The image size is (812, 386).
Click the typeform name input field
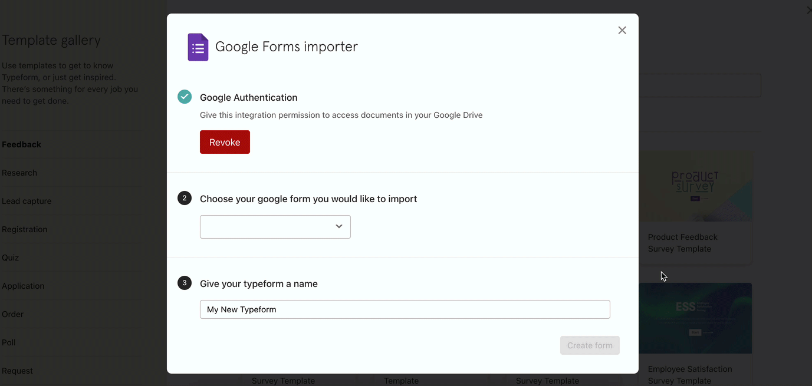point(405,309)
